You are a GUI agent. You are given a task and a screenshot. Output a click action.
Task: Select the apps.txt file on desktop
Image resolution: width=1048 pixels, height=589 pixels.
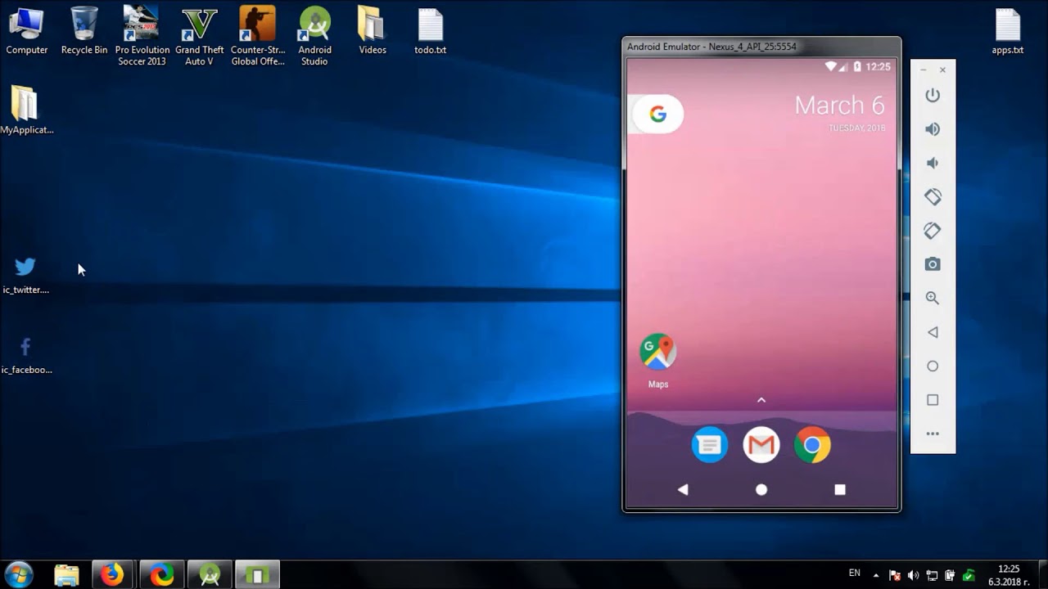pyautogui.click(x=1007, y=31)
